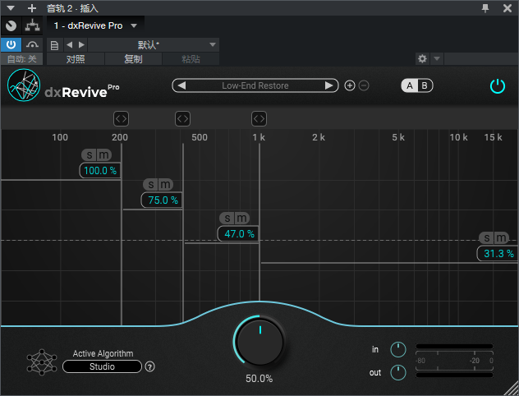This screenshot has height=396, width=519.
Task: Click the 100.0 % band value field
Action: 100,171
